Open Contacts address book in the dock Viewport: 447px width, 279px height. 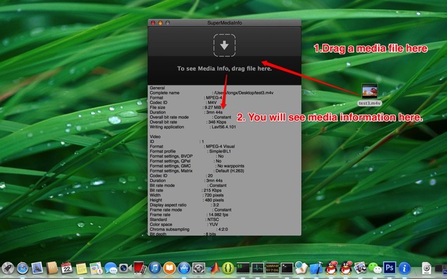[x=52, y=268]
